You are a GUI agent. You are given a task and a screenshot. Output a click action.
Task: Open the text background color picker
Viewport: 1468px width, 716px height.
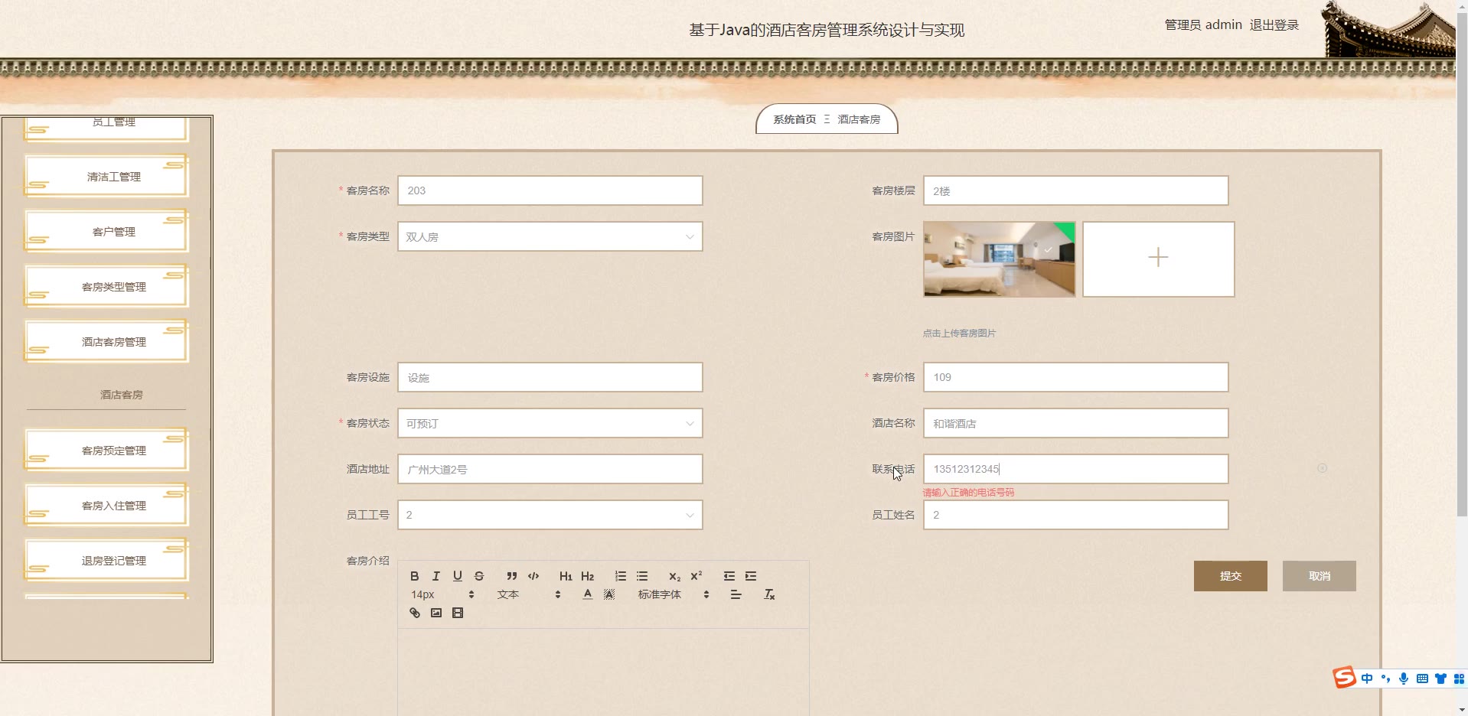click(x=608, y=594)
